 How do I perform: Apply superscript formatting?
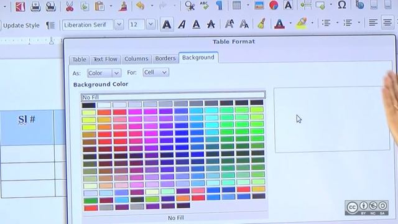229,24
